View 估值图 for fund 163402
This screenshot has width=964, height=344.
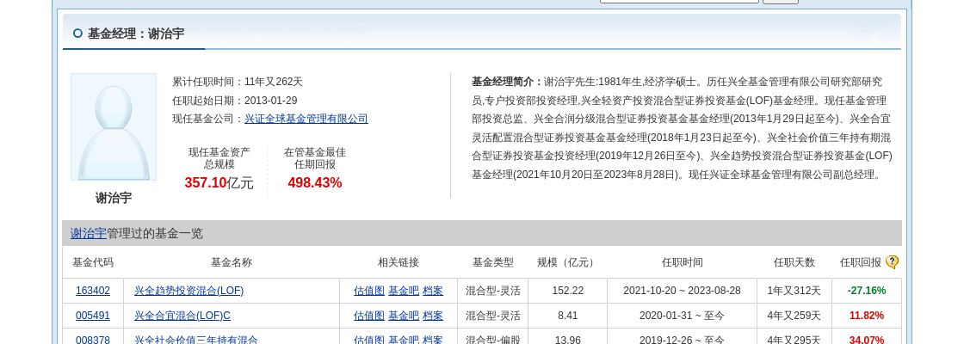click(369, 291)
